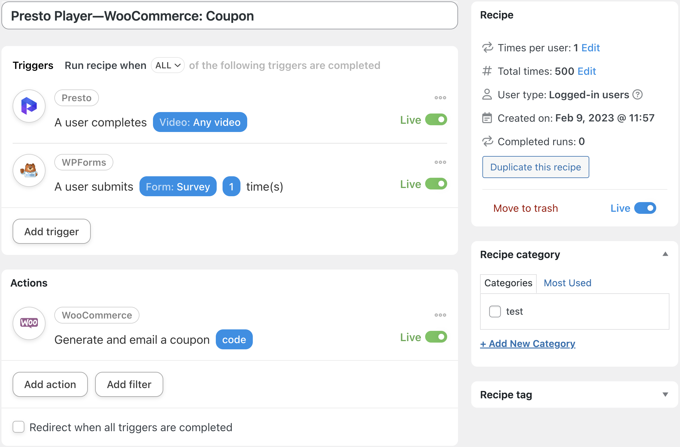Click the Add action button
680x447 pixels.
point(50,385)
